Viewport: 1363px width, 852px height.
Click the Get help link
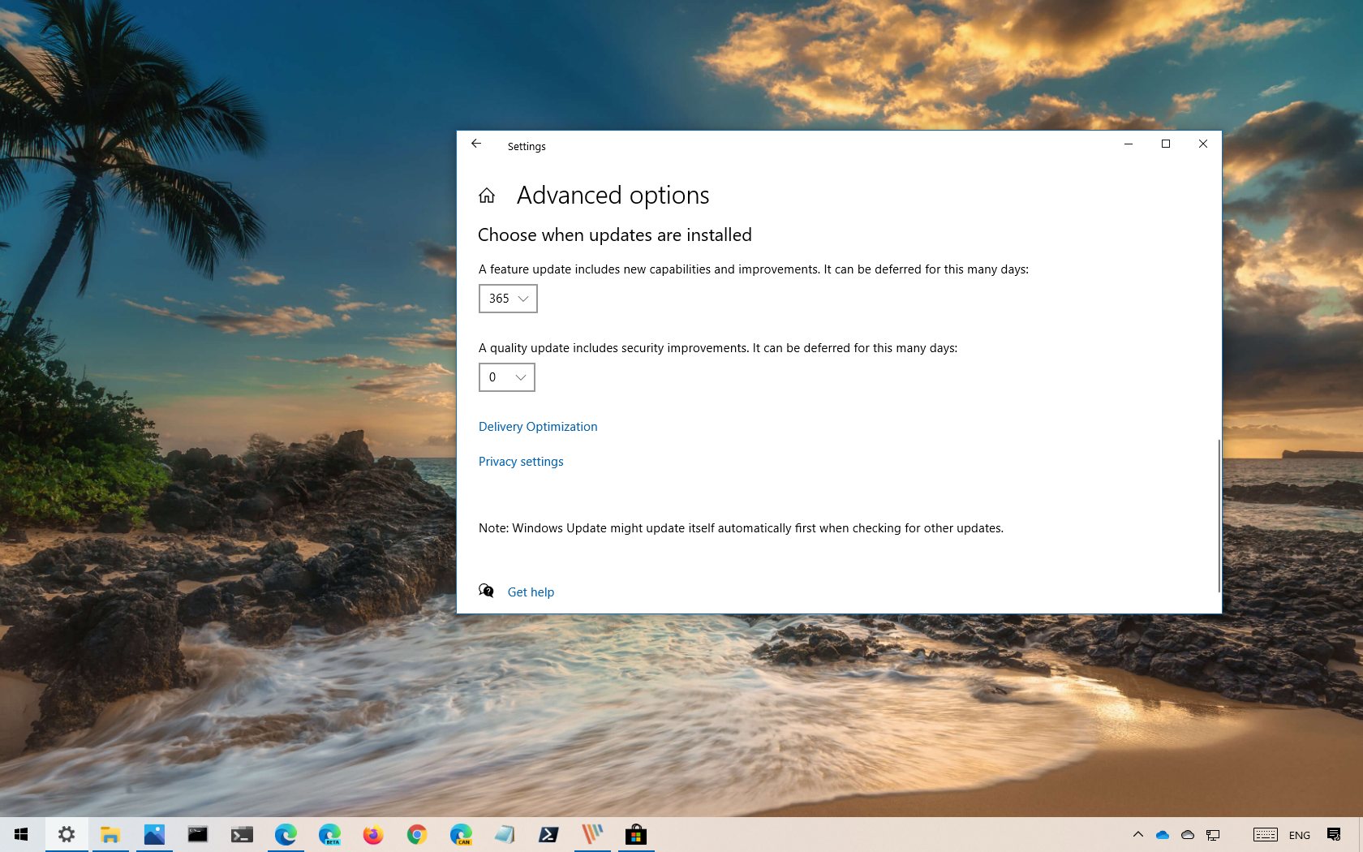(531, 592)
